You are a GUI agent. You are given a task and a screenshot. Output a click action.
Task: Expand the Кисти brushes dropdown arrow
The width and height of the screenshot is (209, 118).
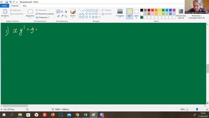[x=73, y=18]
